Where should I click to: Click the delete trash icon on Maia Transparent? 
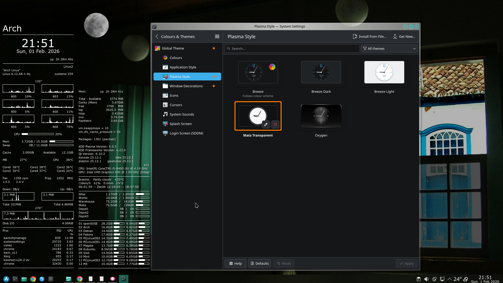coord(275,125)
